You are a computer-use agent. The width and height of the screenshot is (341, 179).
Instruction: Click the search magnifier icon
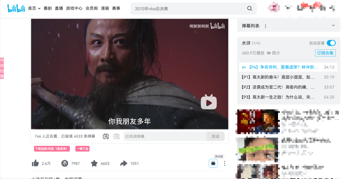[249, 8]
